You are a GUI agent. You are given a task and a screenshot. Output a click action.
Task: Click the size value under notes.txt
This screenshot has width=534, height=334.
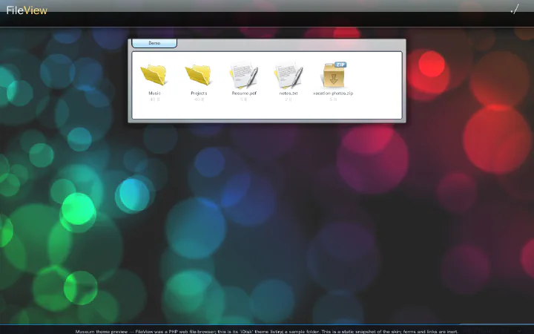(289, 99)
